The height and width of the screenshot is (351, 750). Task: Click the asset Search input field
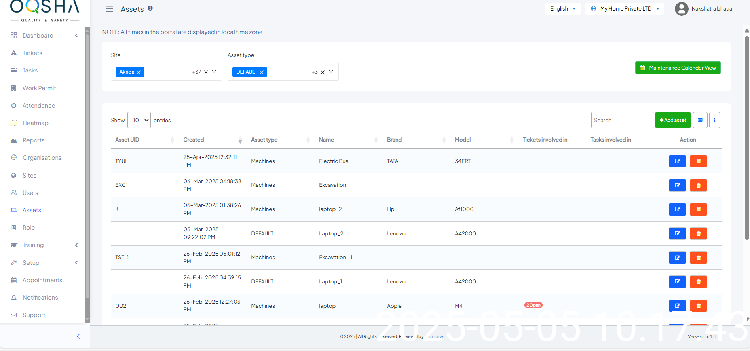(621, 120)
